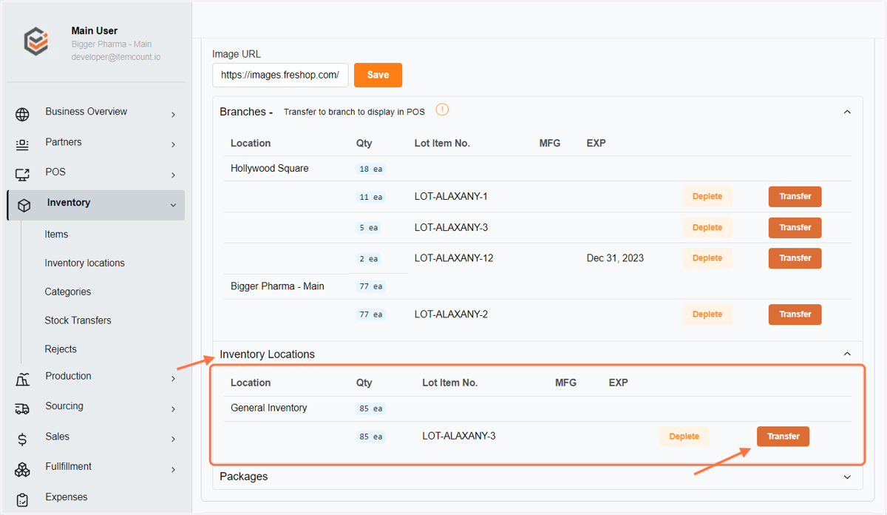Image resolution: width=887 pixels, height=515 pixels.
Task: Open the Sales menu item
Action: pyautogui.click(x=57, y=437)
